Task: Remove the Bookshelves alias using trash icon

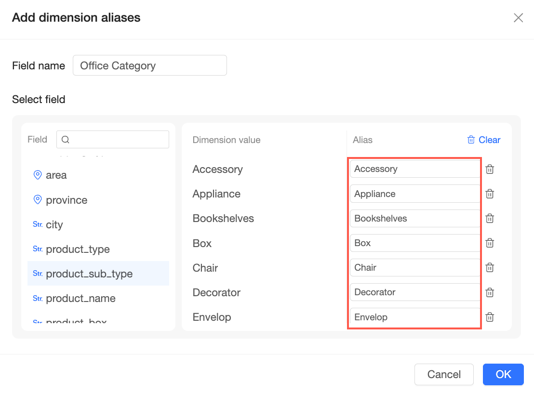Action: [x=490, y=218]
